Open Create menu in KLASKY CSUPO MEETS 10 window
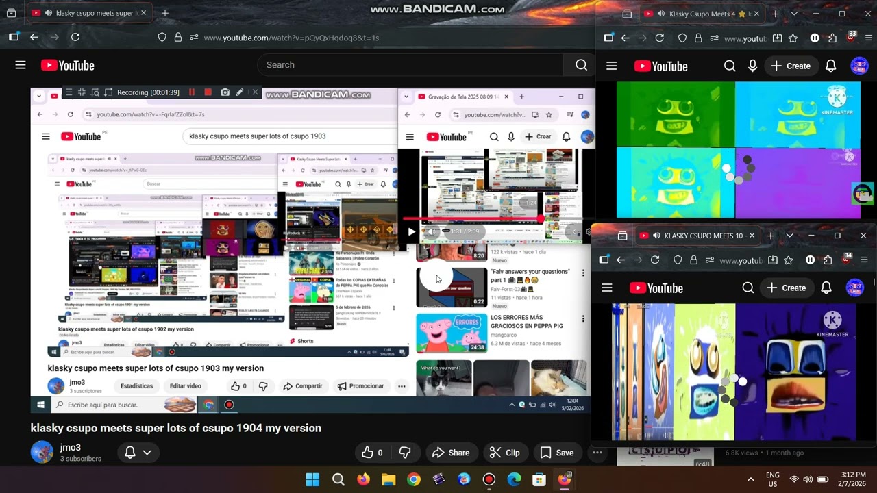Image resolution: width=877 pixels, height=493 pixels. pyautogui.click(x=786, y=288)
